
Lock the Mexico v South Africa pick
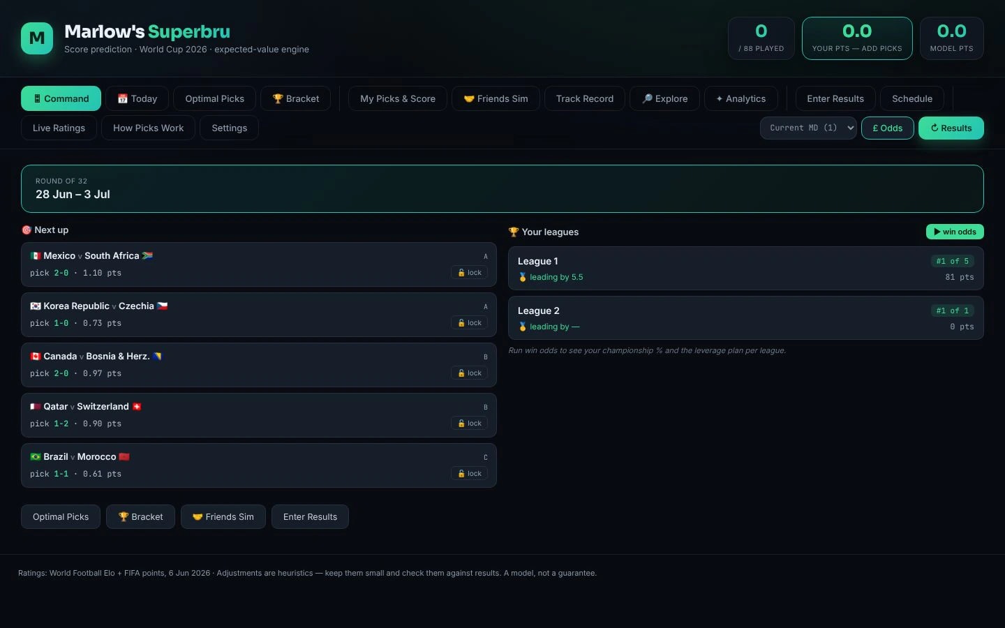coord(469,273)
